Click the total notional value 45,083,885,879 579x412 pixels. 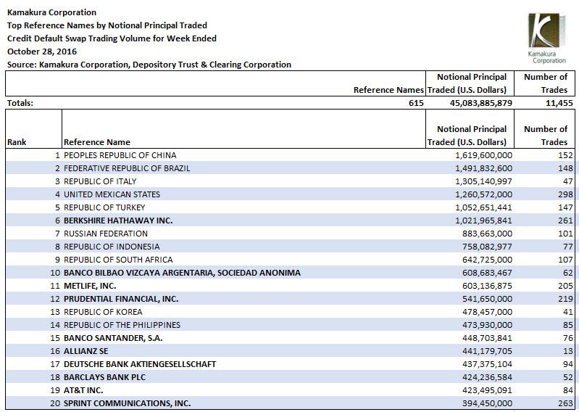coord(480,103)
